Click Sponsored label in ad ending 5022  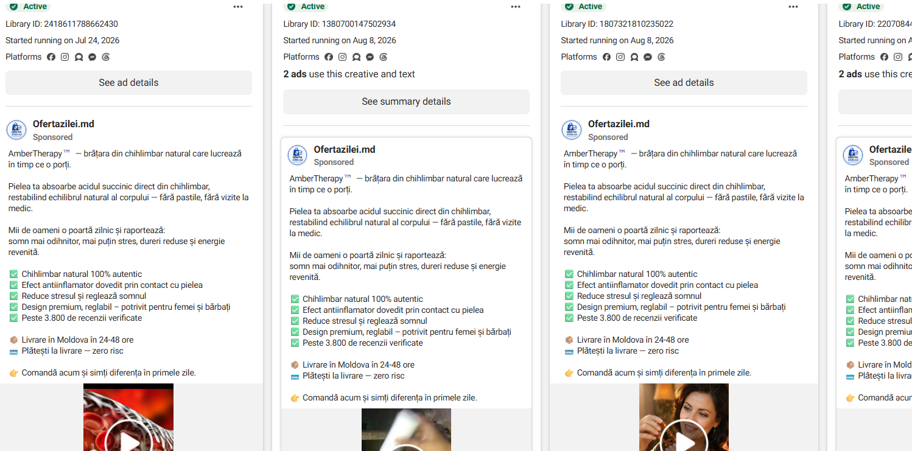[x=608, y=138]
